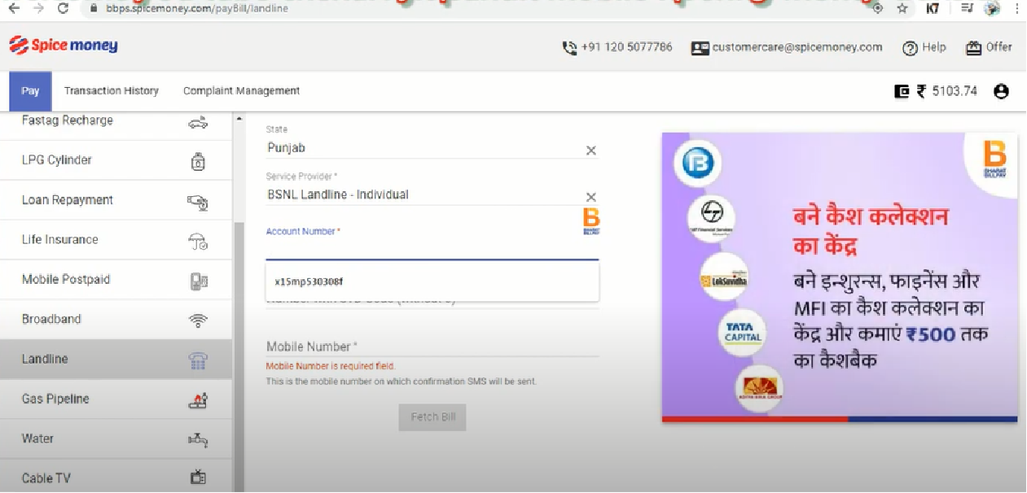Viewport: 1027px width, 493px height.
Task: Select Water category
Action: [116, 438]
